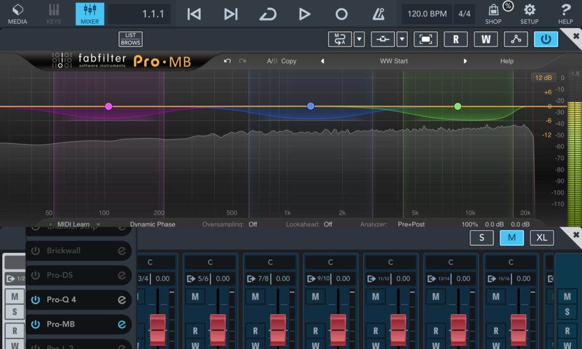Select the XL mixer size

coord(542,238)
